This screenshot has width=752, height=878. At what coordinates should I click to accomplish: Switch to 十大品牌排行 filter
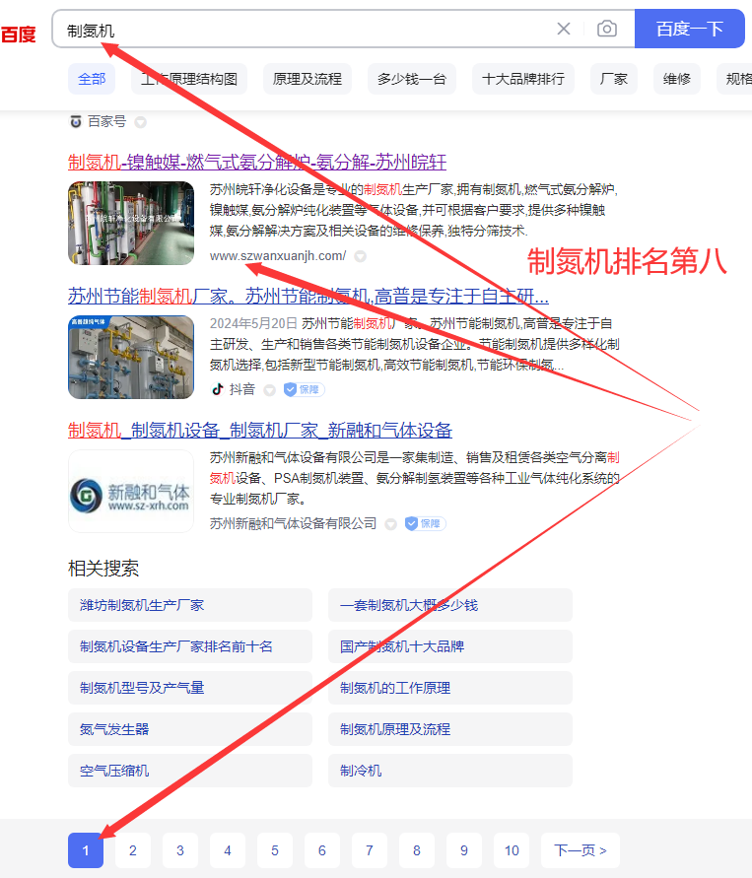tap(523, 79)
